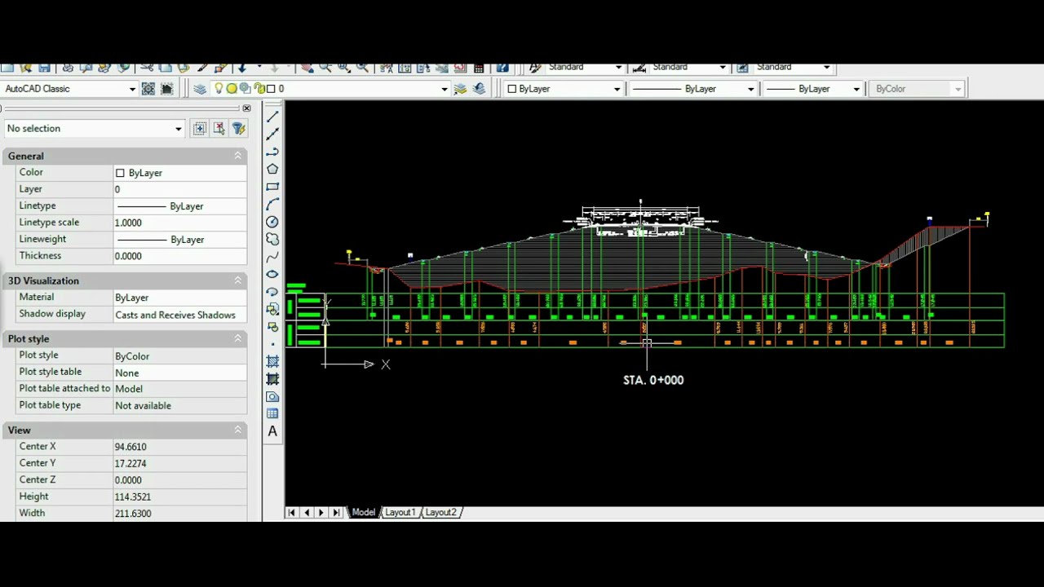Open the Lineweight Control ByLayer dropdown

click(x=856, y=89)
